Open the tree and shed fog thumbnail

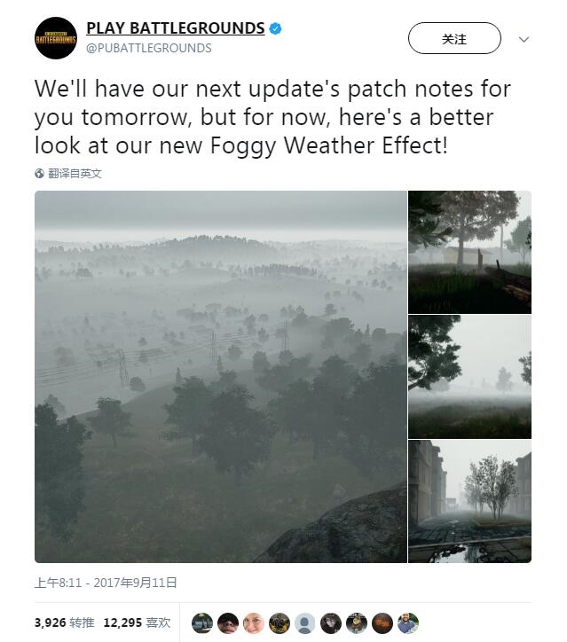pyautogui.click(x=470, y=252)
